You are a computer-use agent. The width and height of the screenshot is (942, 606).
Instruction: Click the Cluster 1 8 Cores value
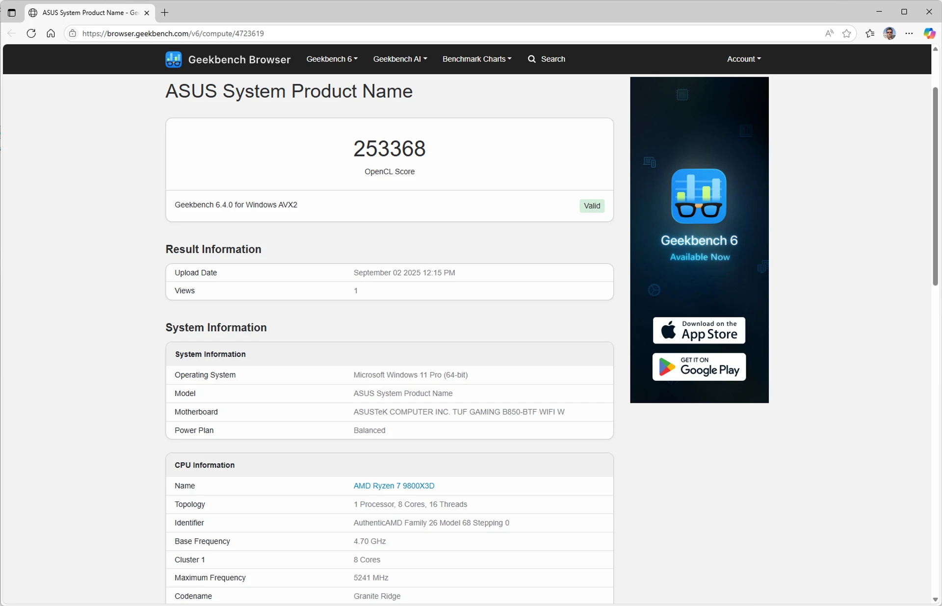[x=367, y=560]
